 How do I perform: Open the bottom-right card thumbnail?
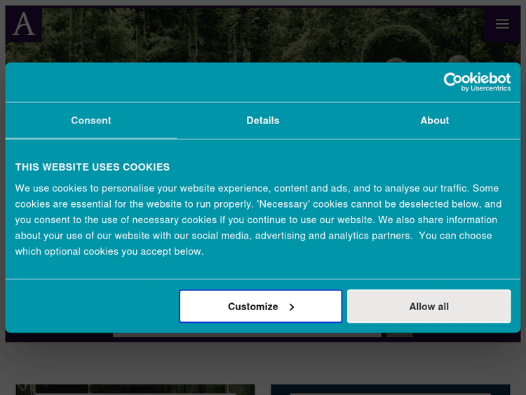(x=390, y=389)
